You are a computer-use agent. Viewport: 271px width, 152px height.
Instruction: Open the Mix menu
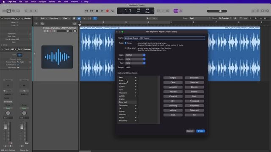[x=59, y=2]
